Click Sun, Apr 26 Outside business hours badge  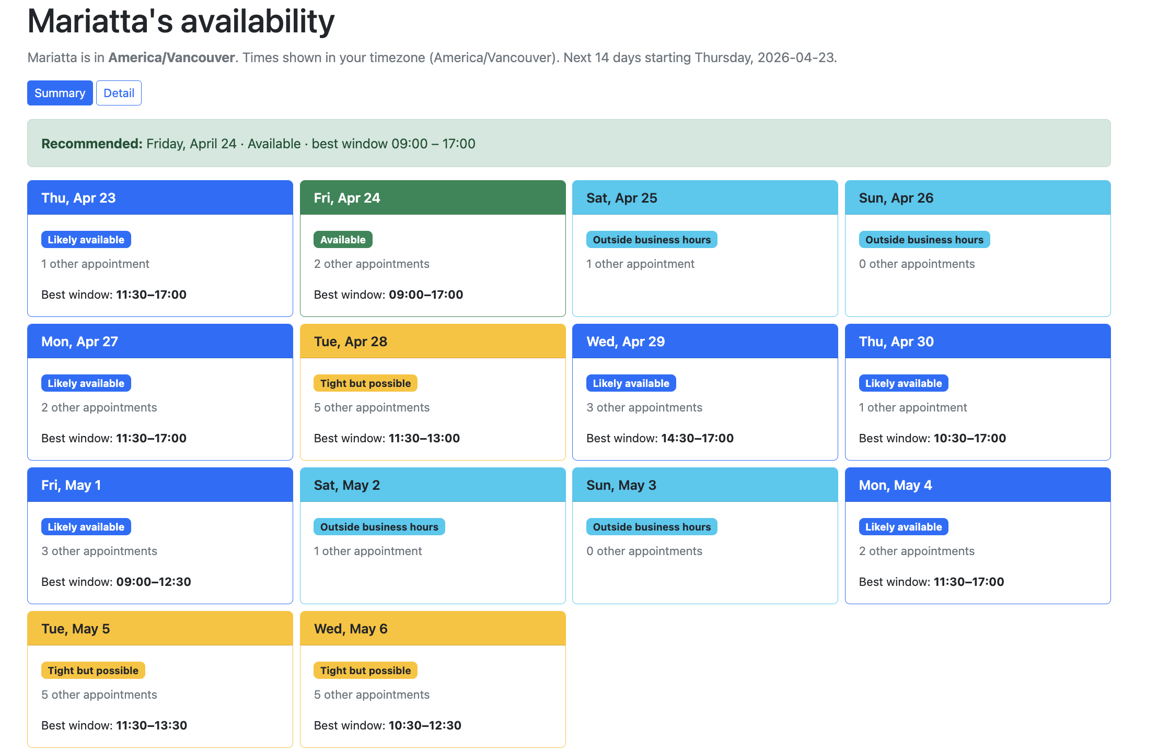tap(924, 240)
